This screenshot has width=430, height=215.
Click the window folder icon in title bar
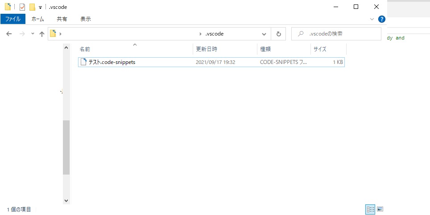click(8, 7)
